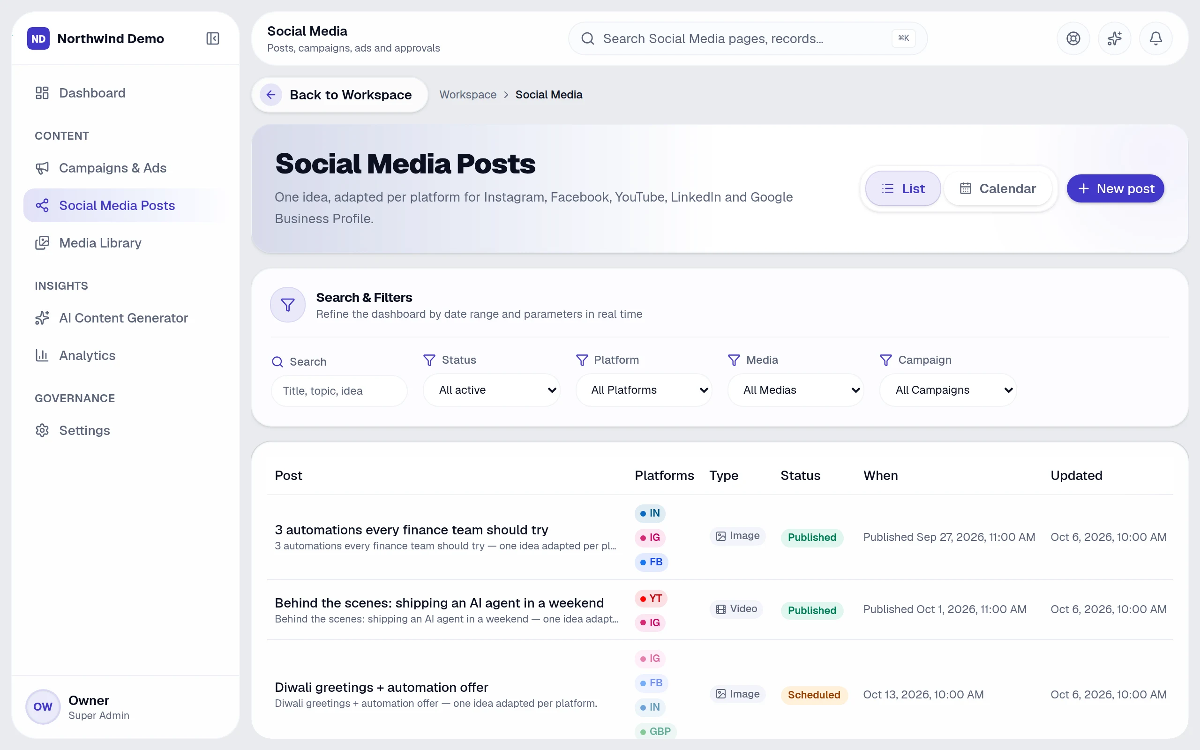Click the search magnifier in top bar
The width and height of the screenshot is (1200, 750).
[x=588, y=38]
